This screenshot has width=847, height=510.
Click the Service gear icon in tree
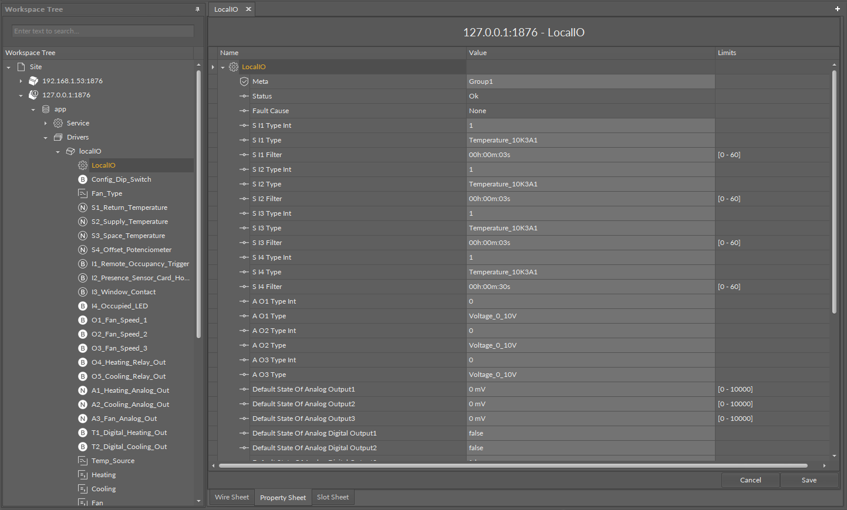click(x=58, y=123)
